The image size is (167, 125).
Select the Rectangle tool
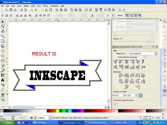pyautogui.click(x=3, y=41)
